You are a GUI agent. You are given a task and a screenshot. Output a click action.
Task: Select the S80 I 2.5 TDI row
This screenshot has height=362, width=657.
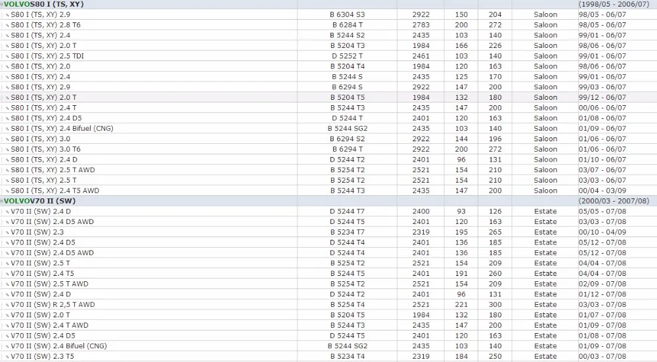(x=328, y=56)
